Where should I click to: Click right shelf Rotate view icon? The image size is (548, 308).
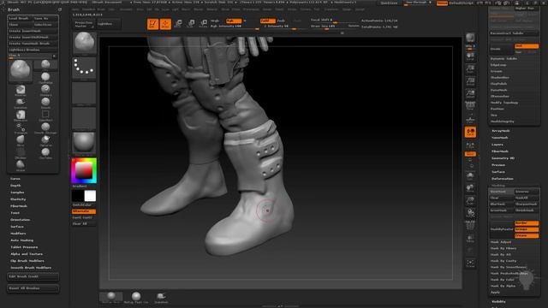coord(470,213)
